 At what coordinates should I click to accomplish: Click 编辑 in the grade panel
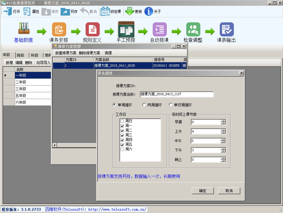click(19, 63)
